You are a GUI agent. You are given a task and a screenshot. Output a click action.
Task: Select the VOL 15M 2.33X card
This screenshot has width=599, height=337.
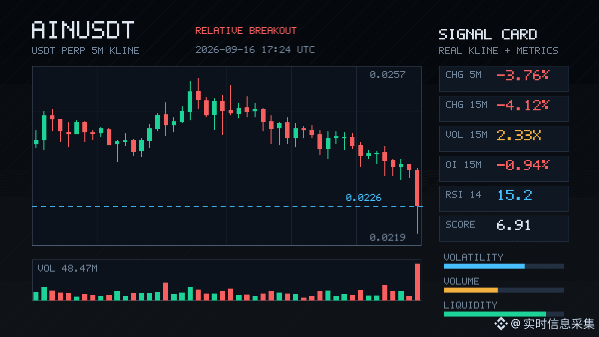pos(504,138)
